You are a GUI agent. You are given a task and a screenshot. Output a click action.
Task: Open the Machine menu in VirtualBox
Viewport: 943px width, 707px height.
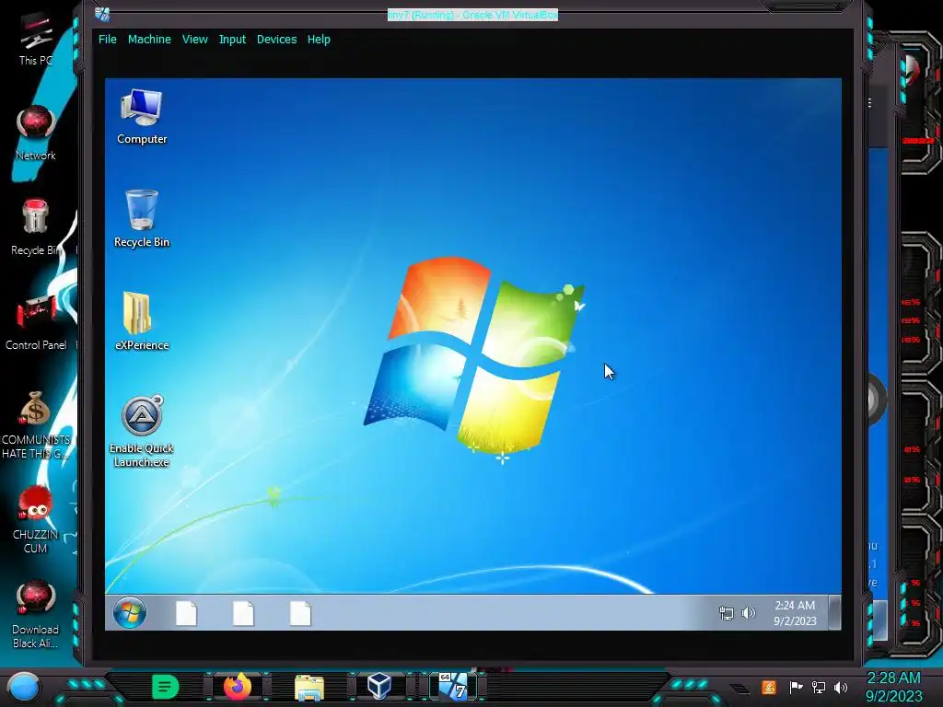149,39
